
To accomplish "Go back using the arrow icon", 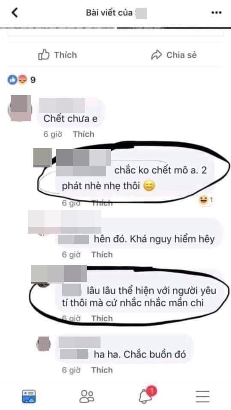I will tap(15, 12).
